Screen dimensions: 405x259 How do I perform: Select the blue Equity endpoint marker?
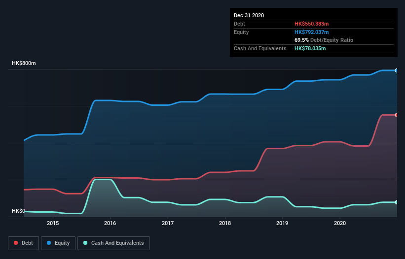(x=397, y=70)
